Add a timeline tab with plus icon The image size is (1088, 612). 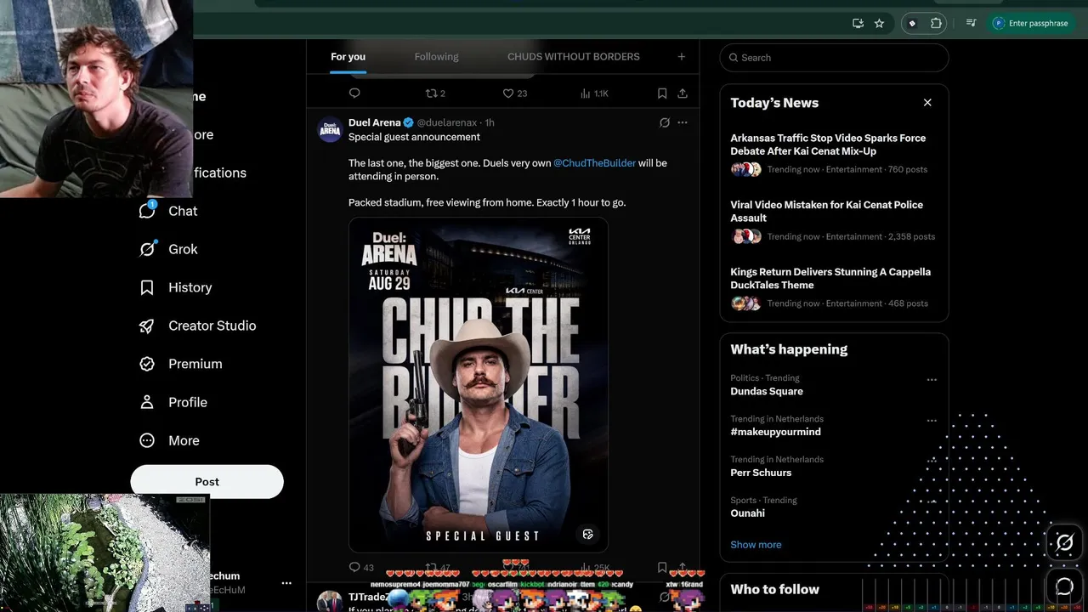(681, 57)
